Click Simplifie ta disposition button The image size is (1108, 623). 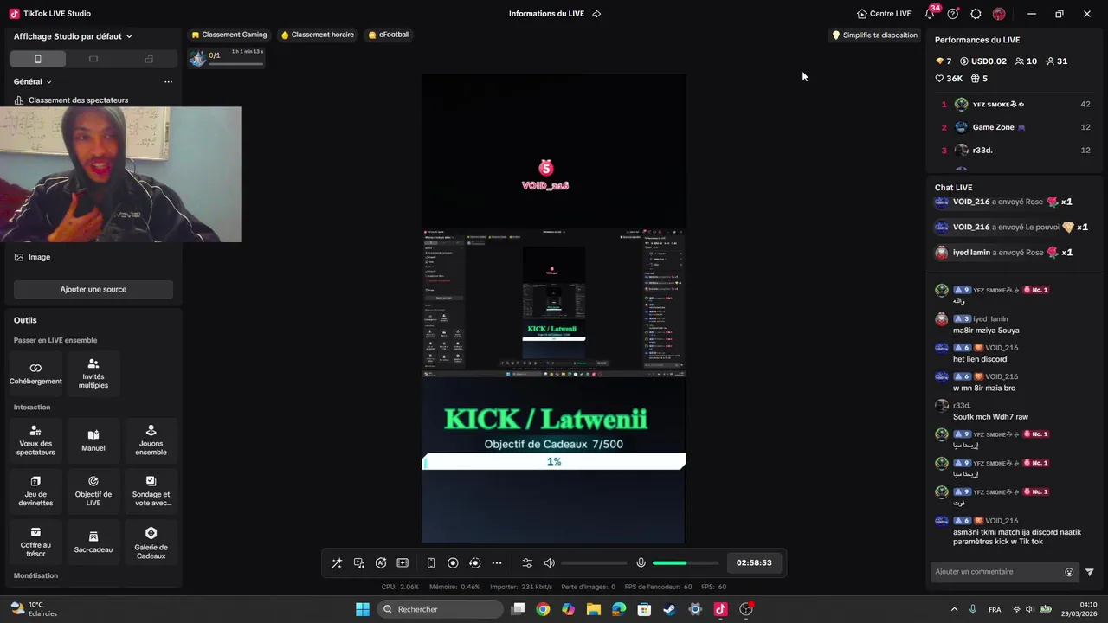[874, 35]
